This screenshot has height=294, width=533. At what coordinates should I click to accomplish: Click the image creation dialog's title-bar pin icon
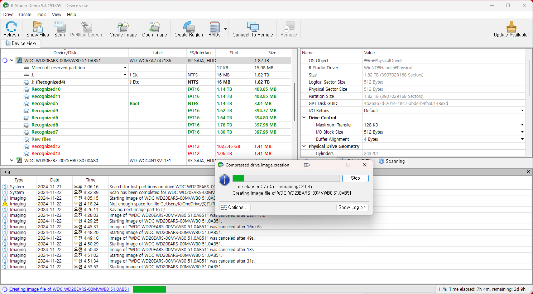coord(307,165)
